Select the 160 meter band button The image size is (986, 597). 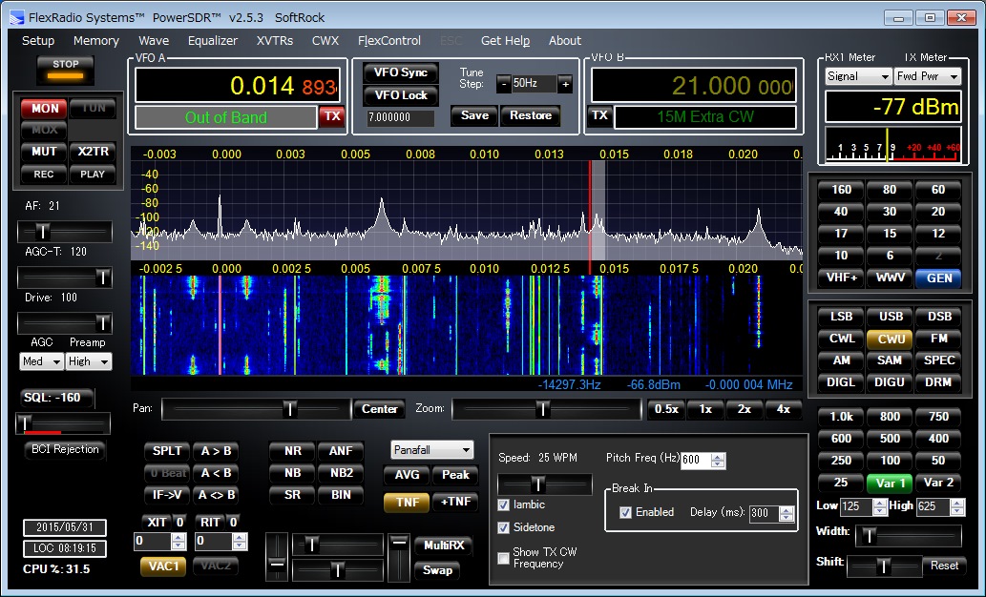(x=841, y=190)
